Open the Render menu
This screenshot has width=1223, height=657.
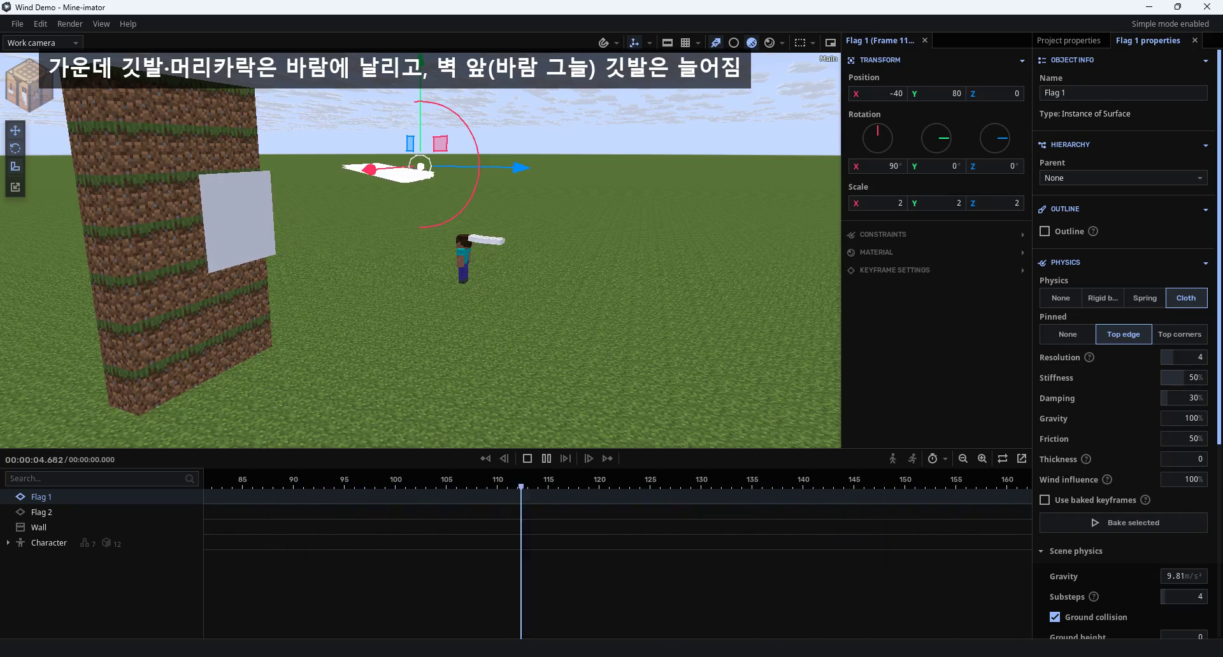(70, 24)
